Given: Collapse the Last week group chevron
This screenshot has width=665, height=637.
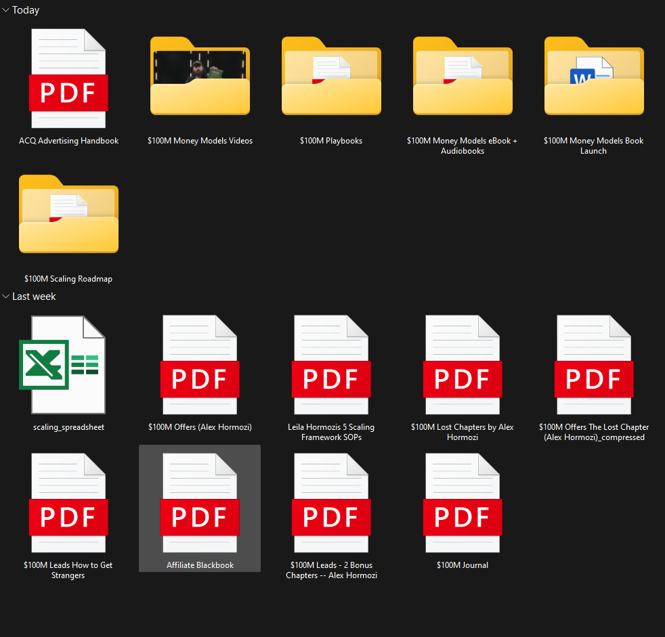Looking at the screenshot, I should pyautogui.click(x=5, y=296).
